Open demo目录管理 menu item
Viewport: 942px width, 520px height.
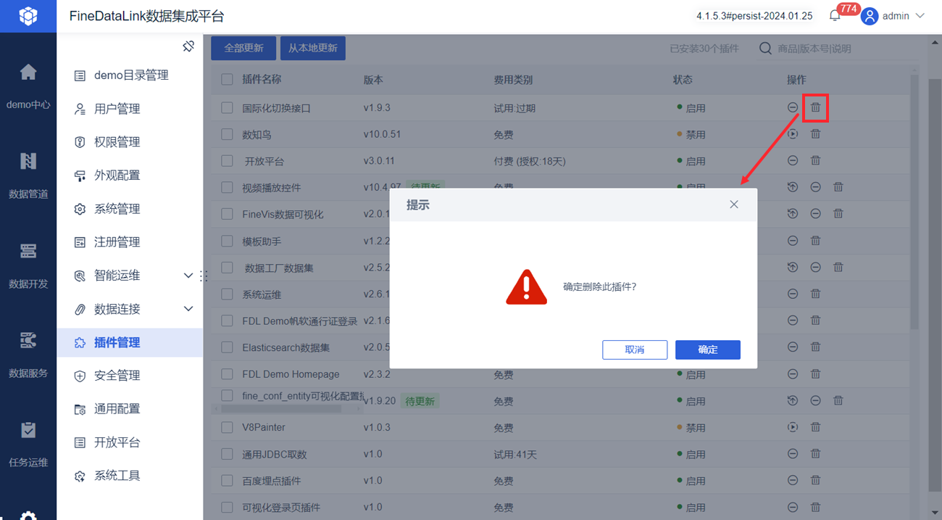[x=130, y=75]
